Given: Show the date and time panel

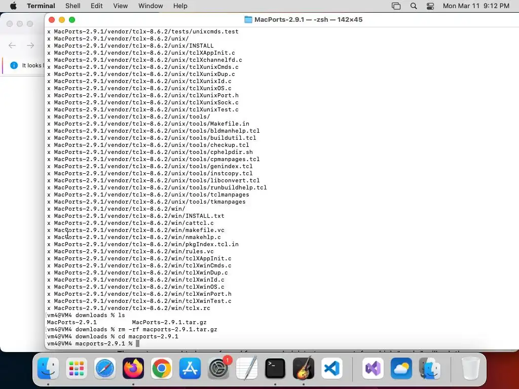Looking at the screenshot, I should click(x=476, y=6).
